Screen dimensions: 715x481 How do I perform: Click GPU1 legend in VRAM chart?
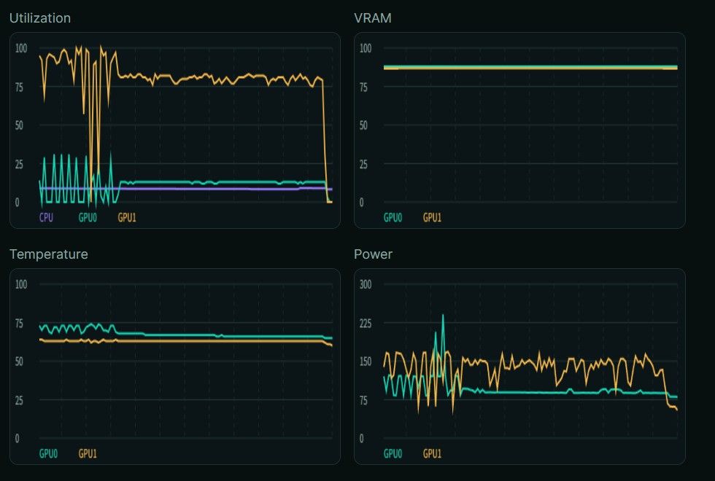pyautogui.click(x=432, y=218)
